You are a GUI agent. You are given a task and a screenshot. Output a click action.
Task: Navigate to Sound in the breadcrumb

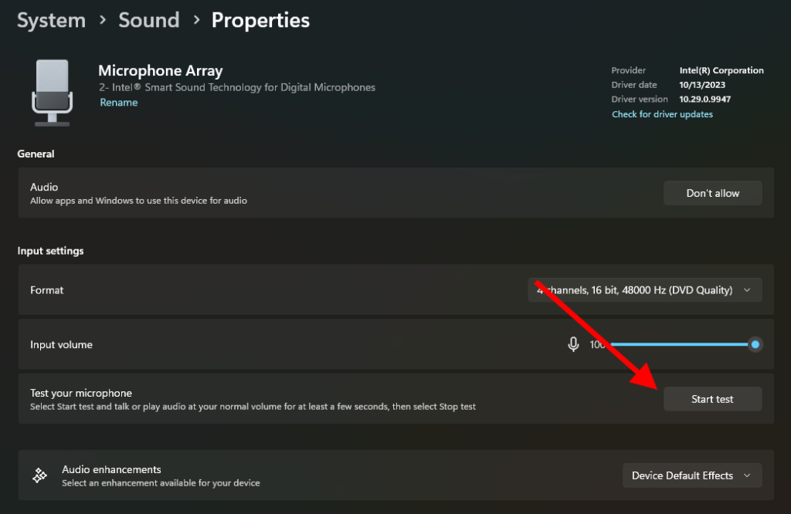[149, 21]
